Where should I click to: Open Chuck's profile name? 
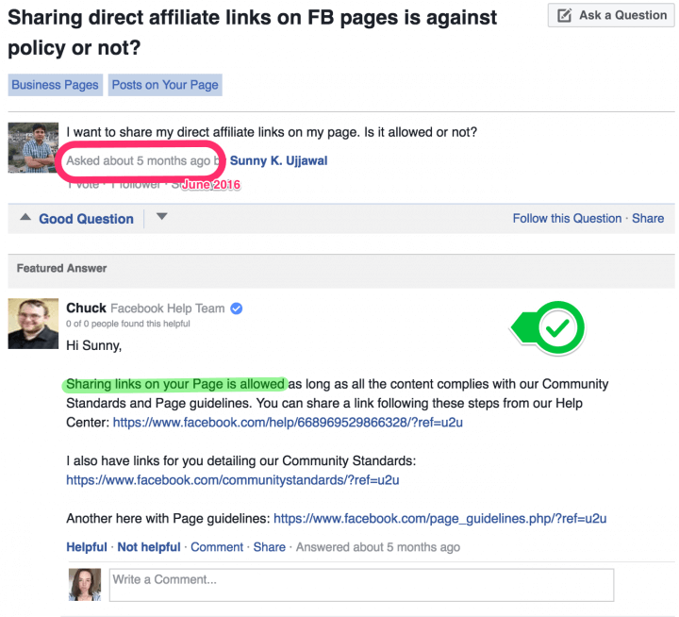pos(86,308)
